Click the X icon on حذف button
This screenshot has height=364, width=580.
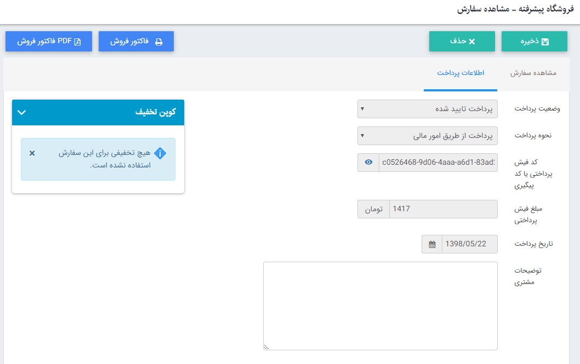pos(472,42)
